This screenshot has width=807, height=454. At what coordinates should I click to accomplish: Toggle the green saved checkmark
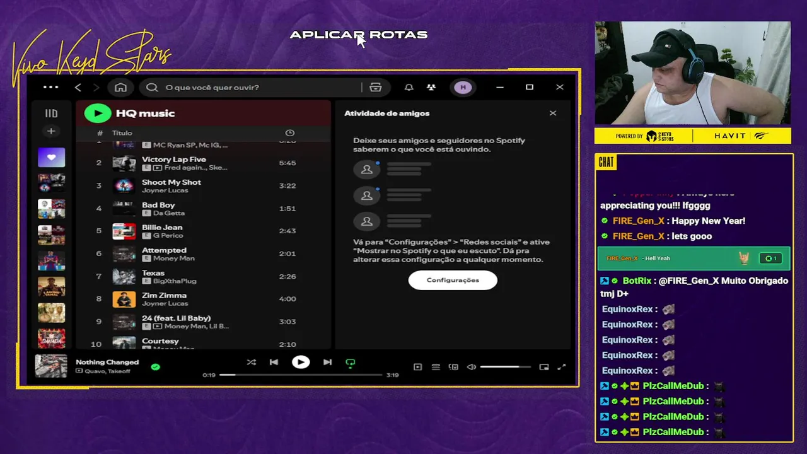coord(156,366)
